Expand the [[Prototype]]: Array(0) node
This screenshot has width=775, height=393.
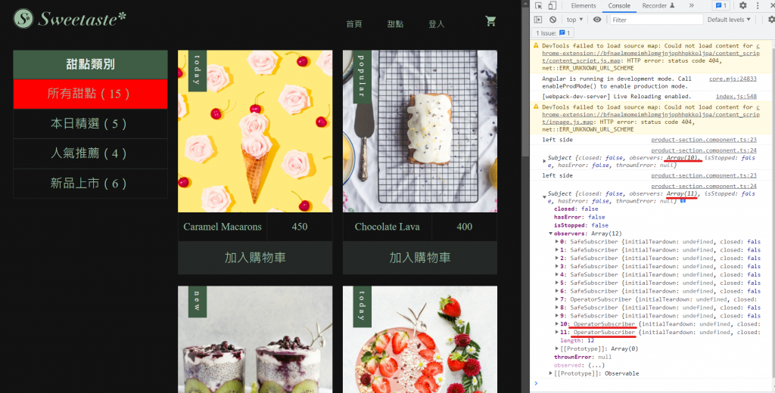[x=558, y=348]
